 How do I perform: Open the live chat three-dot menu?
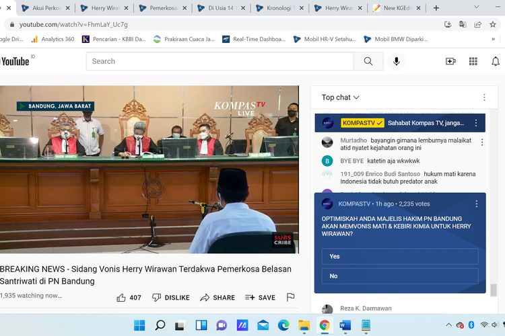tap(484, 97)
